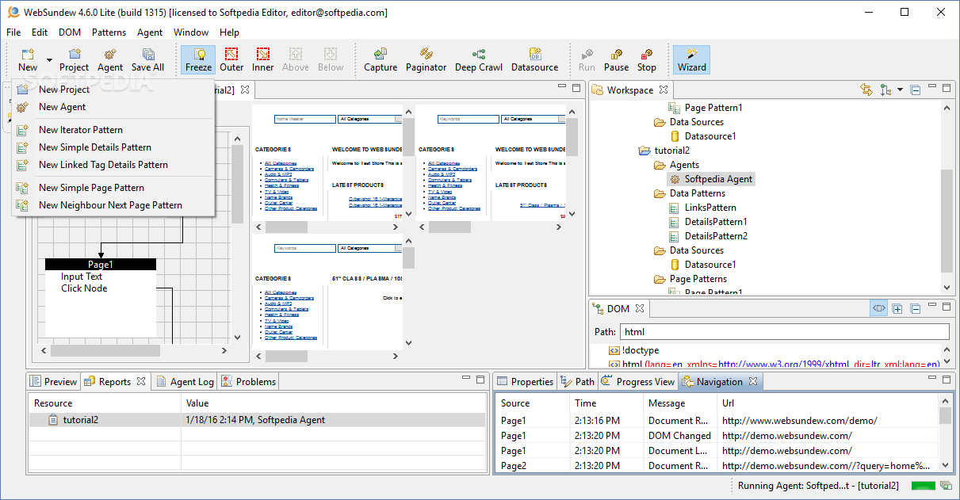
Task: Collapse all in Workspace panel
Action: (916, 90)
